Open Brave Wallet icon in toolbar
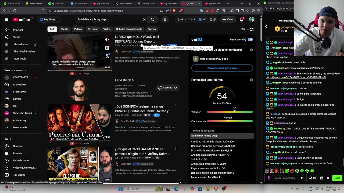 pos(242,11)
